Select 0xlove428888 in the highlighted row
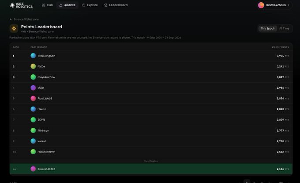300x183 pixels. tap(46, 169)
